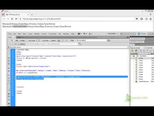Reload the page in Opera
The width and height of the screenshot is (154, 116).
point(12,19)
